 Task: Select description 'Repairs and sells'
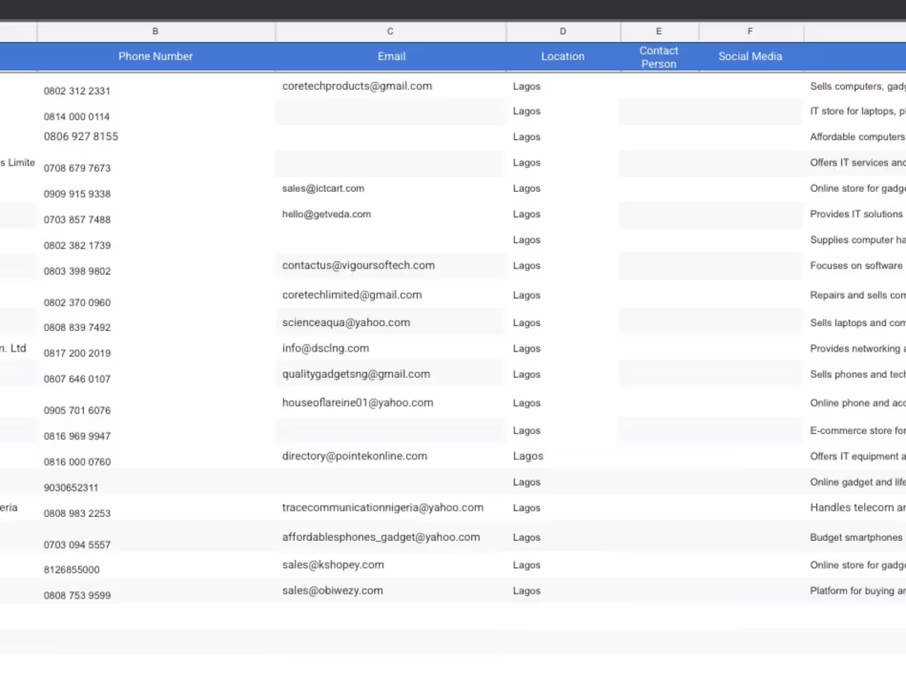pyautogui.click(x=857, y=296)
